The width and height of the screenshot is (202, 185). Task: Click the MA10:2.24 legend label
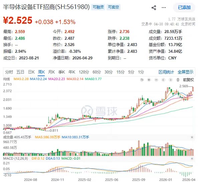coord(38,79)
